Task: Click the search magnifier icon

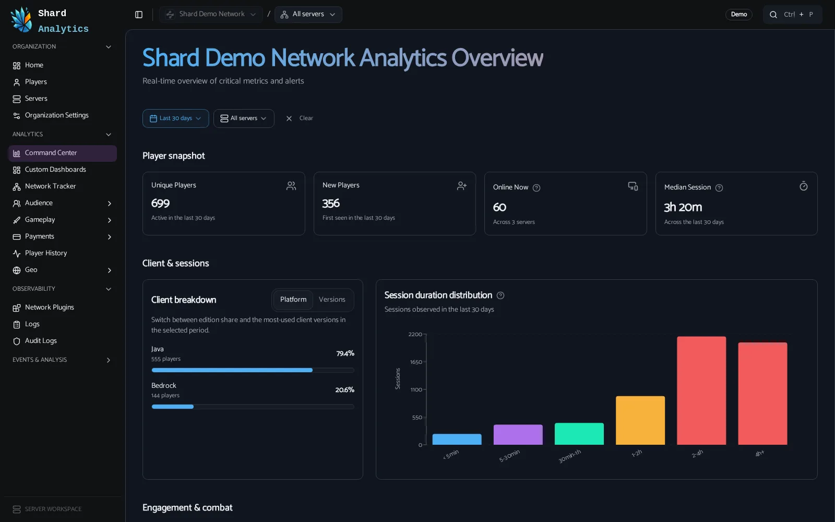Action: (x=773, y=15)
